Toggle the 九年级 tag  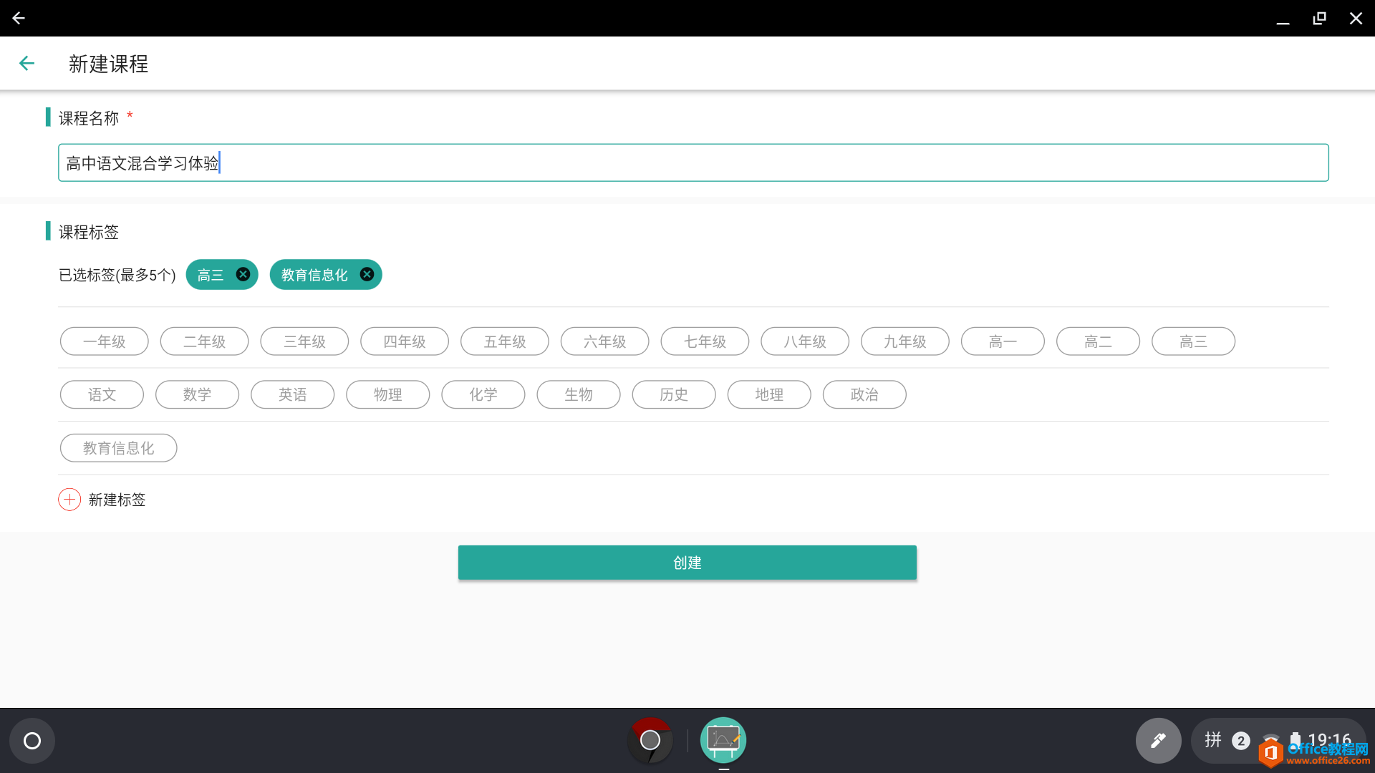coord(905,341)
